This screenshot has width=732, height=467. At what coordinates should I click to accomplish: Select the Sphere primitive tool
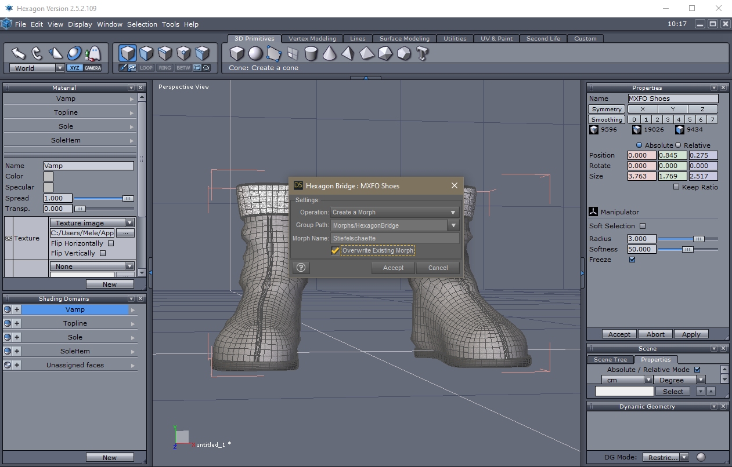(255, 54)
